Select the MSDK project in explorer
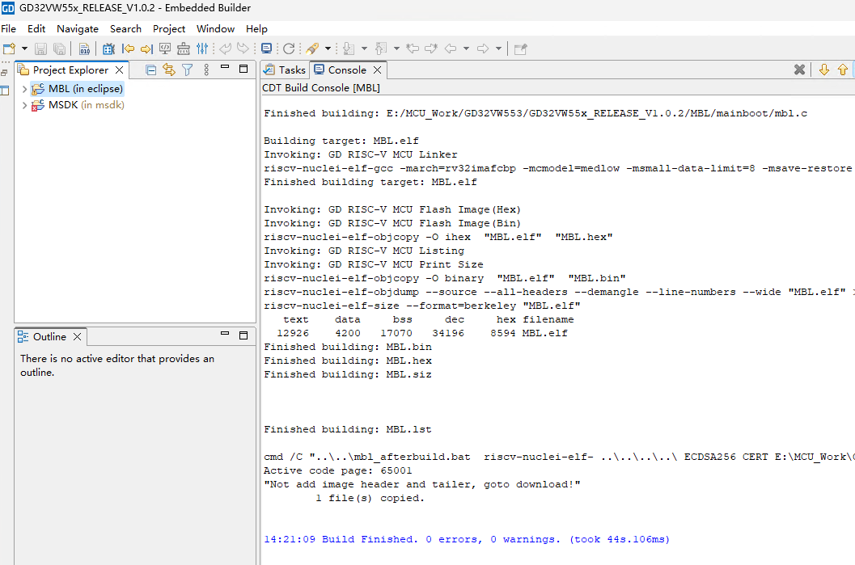Screen dimensions: 855x565 [63, 105]
